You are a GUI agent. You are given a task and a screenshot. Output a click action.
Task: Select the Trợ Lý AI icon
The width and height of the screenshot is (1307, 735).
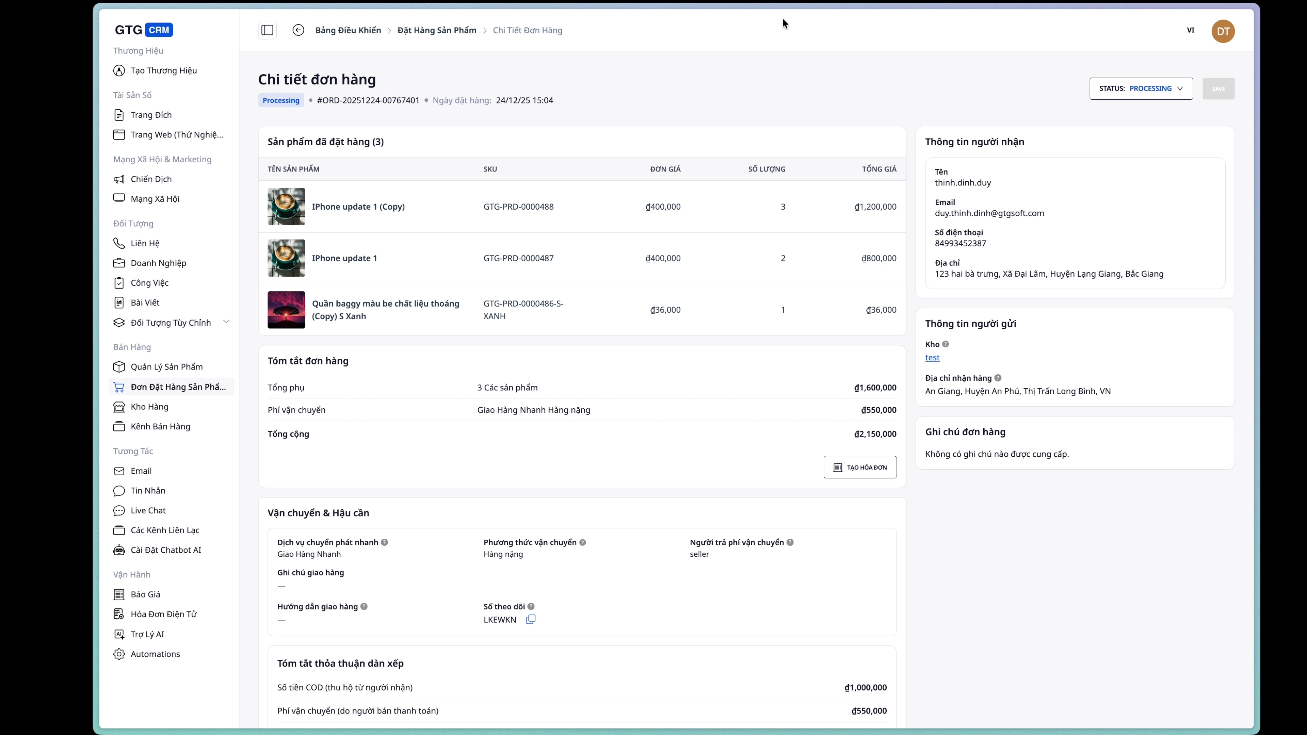click(x=119, y=634)
